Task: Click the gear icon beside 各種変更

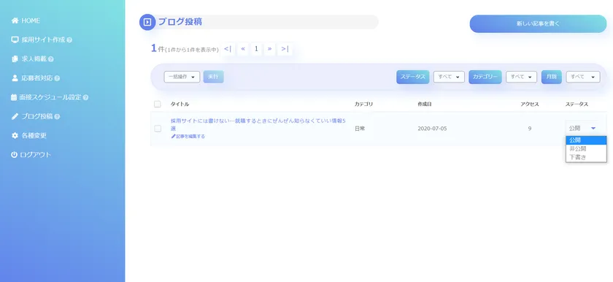Action: coord(15,136)
